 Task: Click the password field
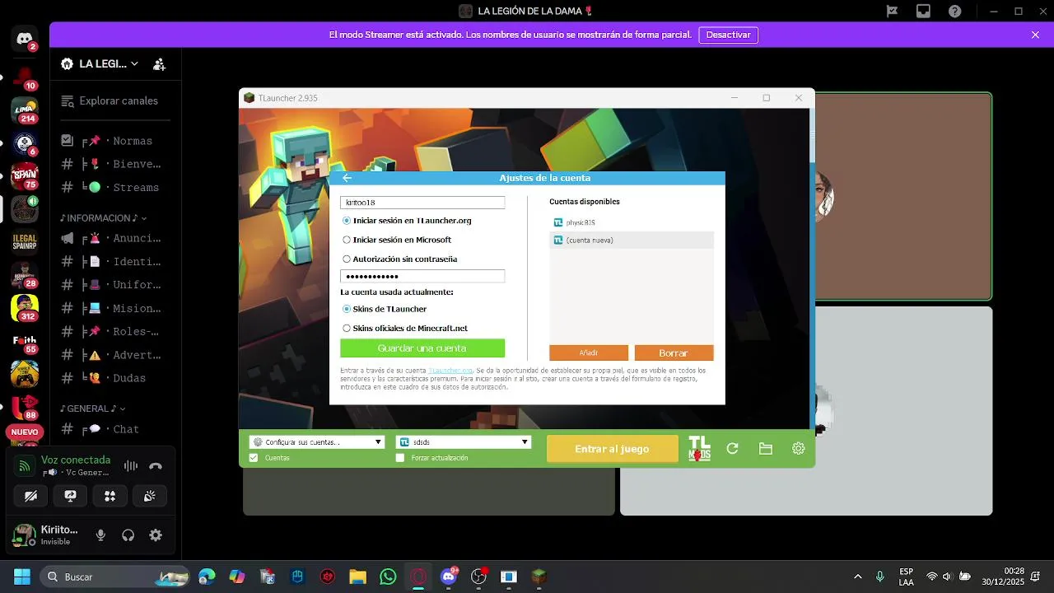(422, 277)
